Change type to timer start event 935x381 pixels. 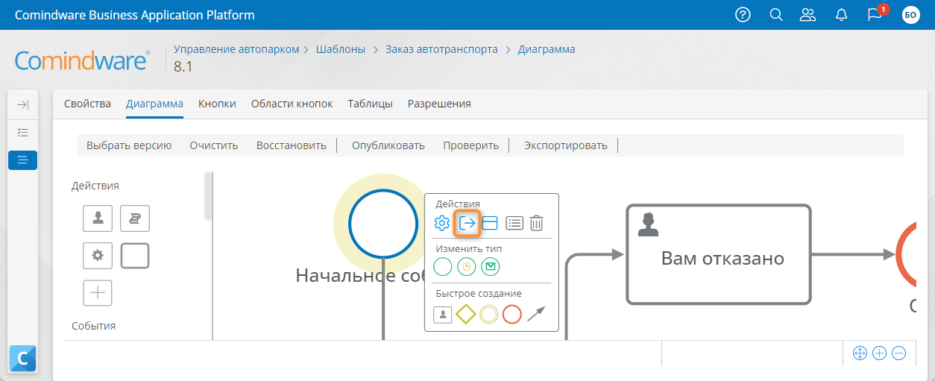coord(466,266)
